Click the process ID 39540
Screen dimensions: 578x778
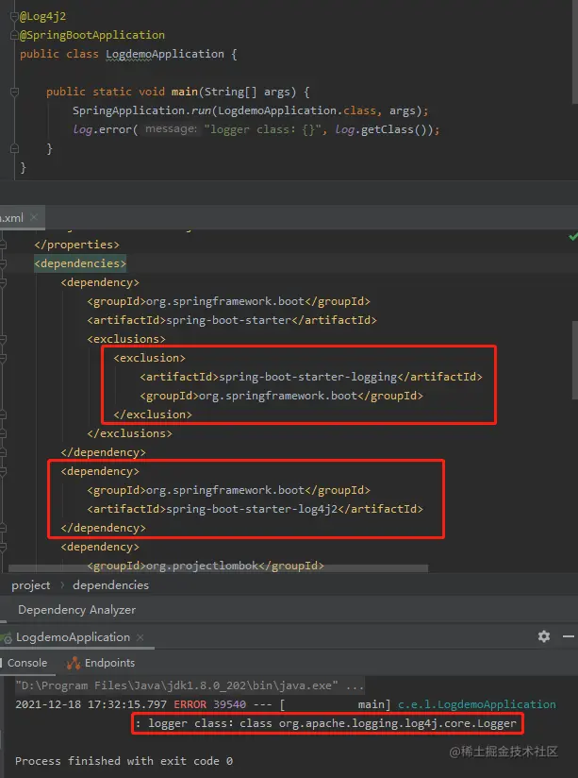coord(229,704)
